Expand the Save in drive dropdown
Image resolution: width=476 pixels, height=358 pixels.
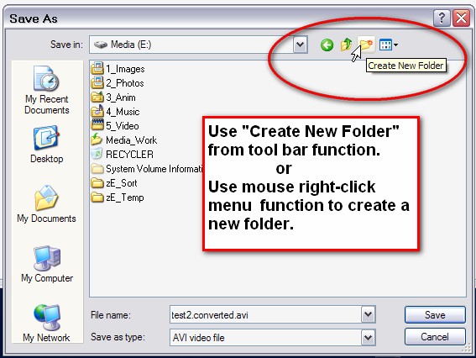tap(301, 45)
